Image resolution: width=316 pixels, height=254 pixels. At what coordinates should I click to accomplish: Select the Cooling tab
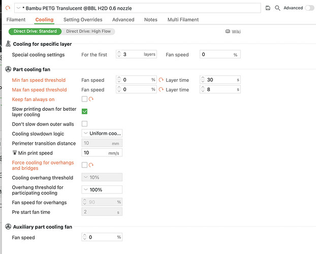(x=44, y=19)
